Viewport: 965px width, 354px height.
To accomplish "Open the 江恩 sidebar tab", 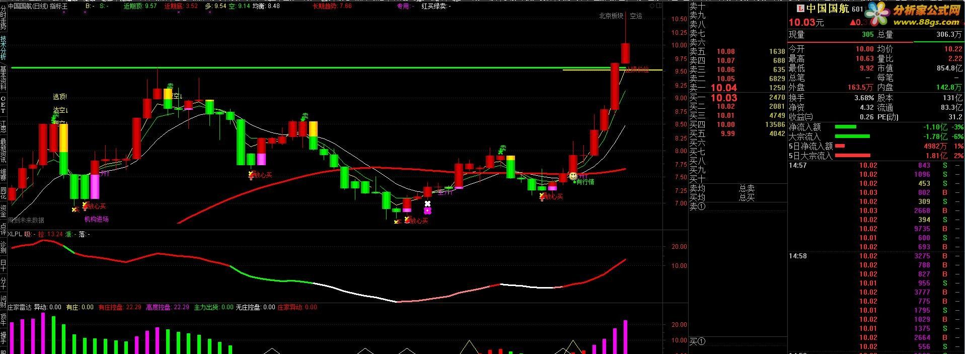I will (4, 125).
